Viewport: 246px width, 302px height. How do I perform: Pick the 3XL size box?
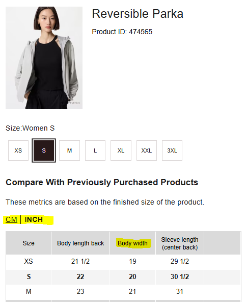(x=172, y=150)
